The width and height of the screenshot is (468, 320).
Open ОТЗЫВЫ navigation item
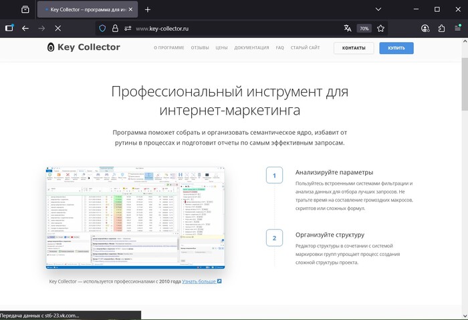[x=200, y=47]
